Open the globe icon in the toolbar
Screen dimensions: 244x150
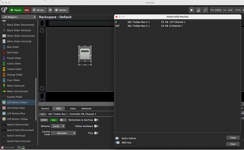(x=50, y=10)
